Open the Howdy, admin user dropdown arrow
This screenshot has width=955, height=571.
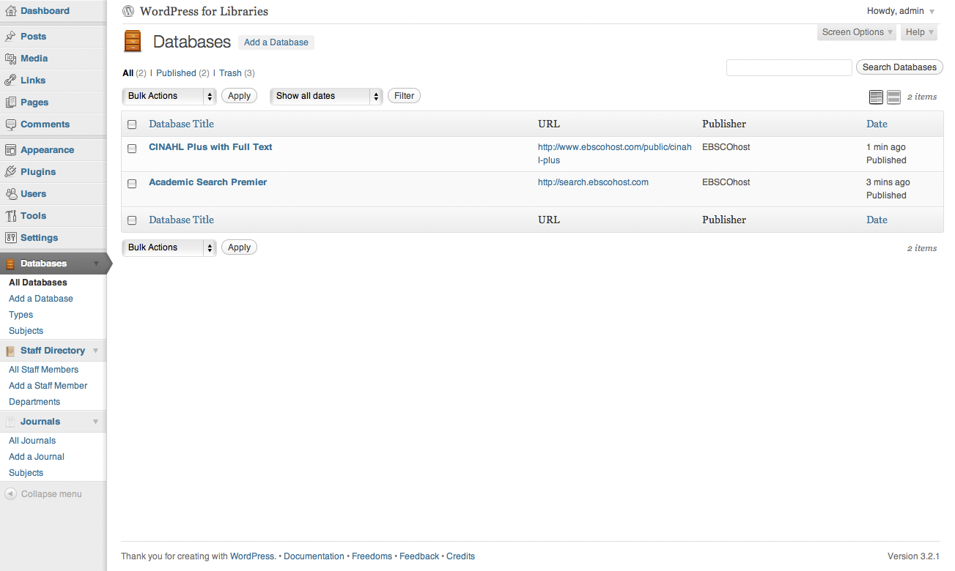[x=932, y=12]
